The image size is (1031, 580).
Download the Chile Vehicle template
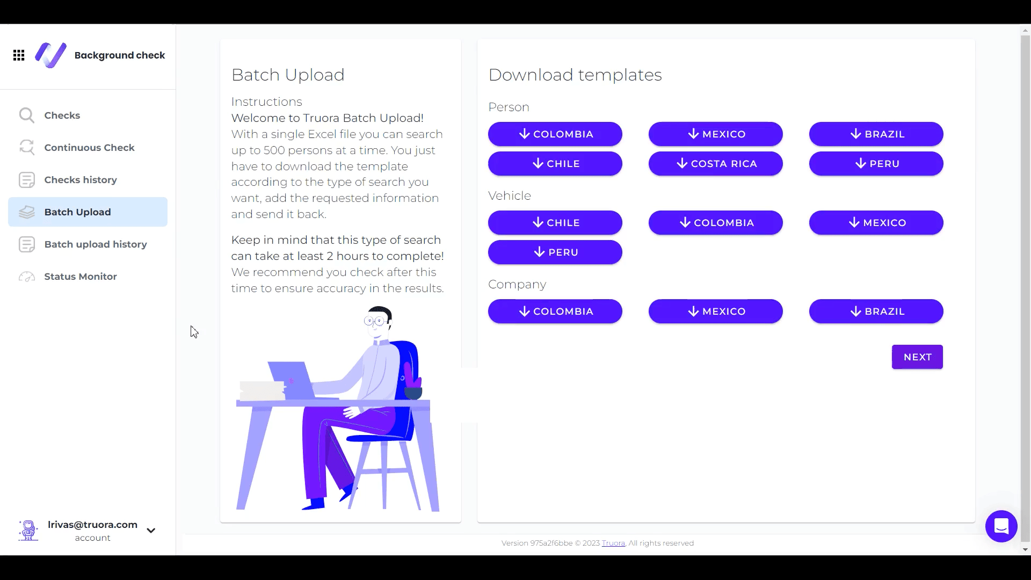(555, 222)
